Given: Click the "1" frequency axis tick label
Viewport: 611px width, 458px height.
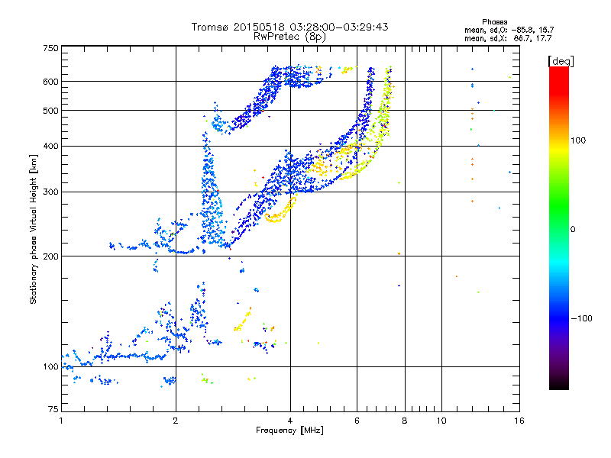Looking at the screenshot, I should tap(61, 421).
